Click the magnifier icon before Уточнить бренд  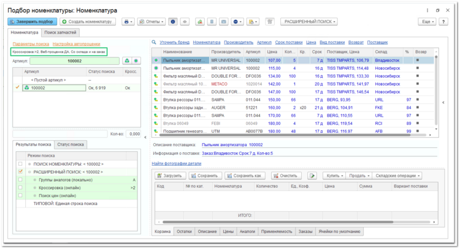(154, 42)
